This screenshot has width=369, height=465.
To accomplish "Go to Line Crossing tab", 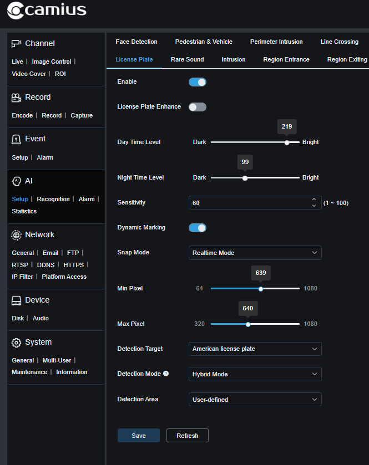I will [x=340, y=42].
